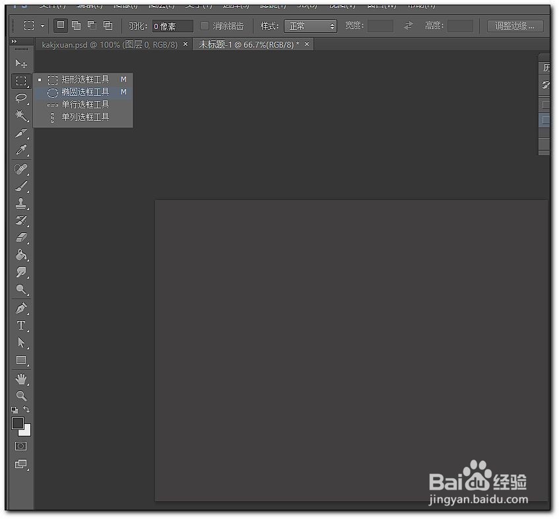Choose 单列选框工具 from flyout menu
This screenshot has height=519, width=559.
click(x=83, y=117)
